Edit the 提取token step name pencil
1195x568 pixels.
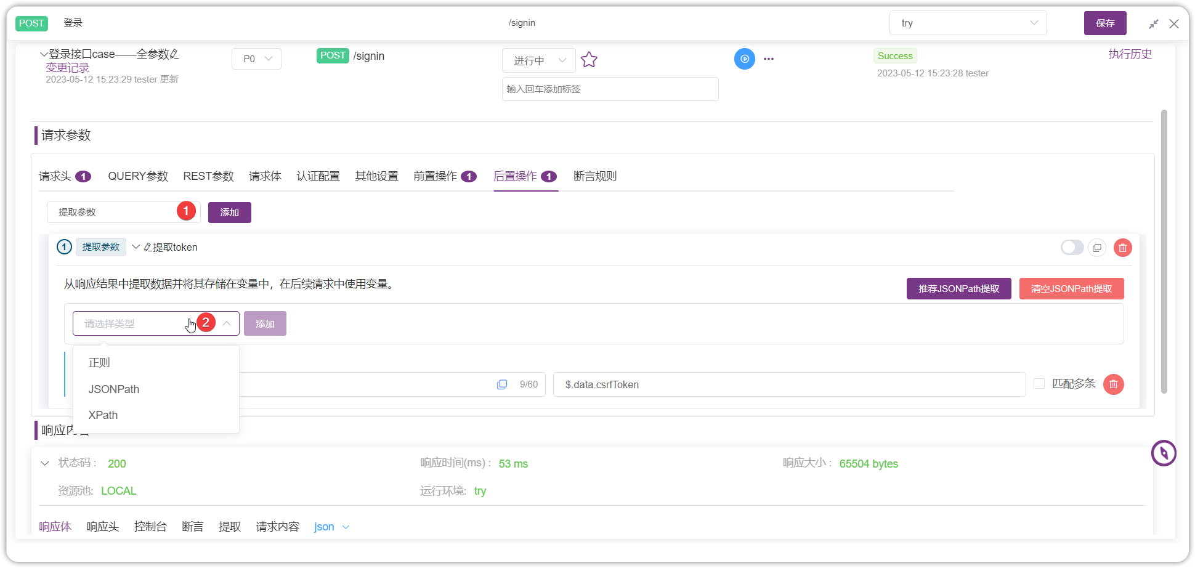click(x=148, y=247)
